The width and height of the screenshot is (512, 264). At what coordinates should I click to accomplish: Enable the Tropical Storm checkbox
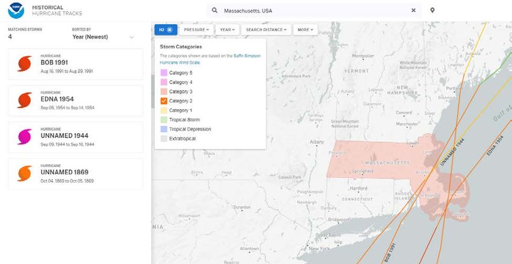pyautogui.click(x=164, y=120)
